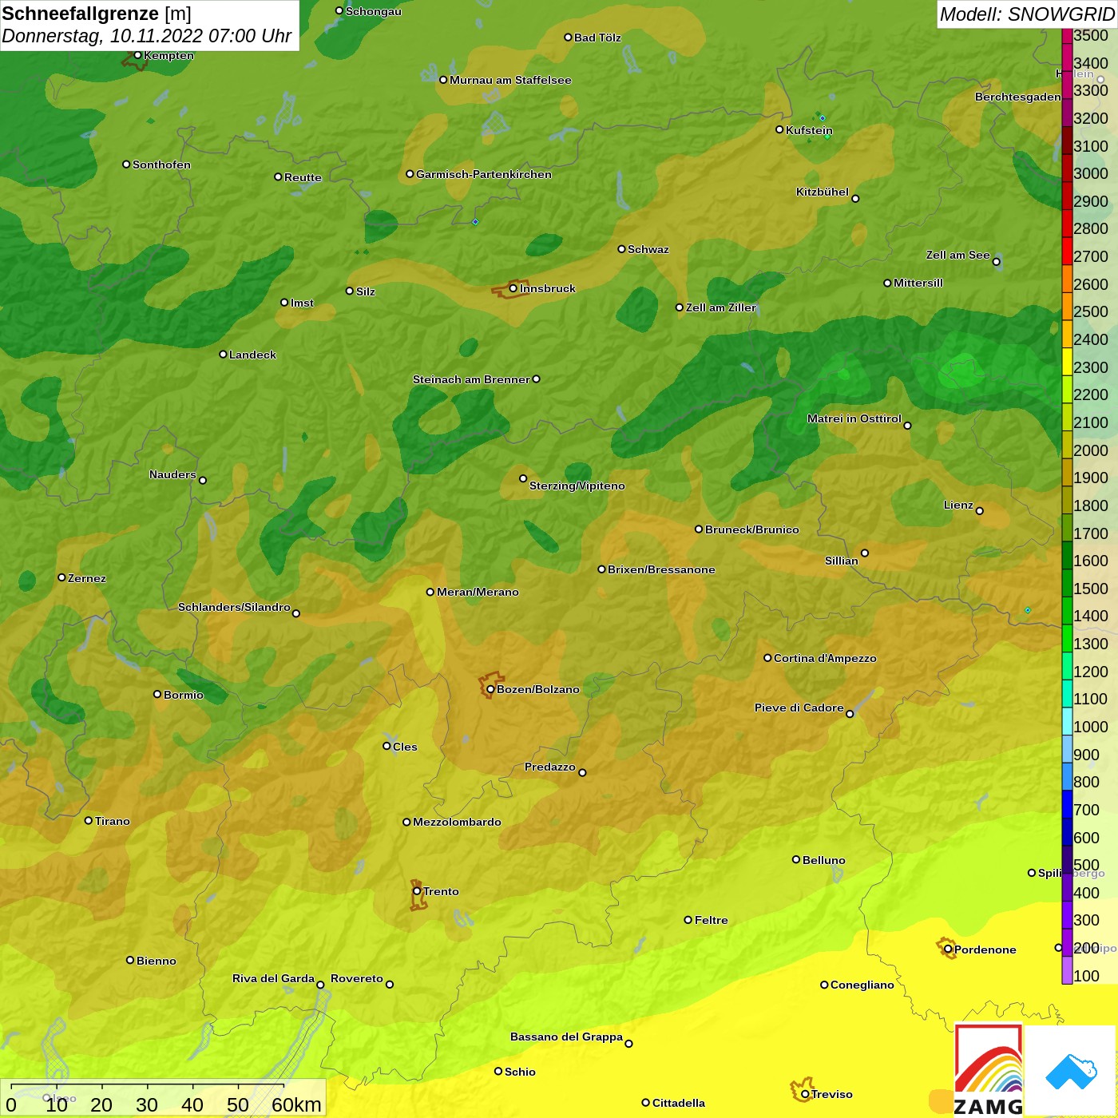Click the Mittersill label
The width and height of the screenshot is (1118, 1118).
coord(918,283)
